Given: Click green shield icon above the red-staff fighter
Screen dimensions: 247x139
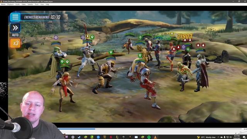Looking at the screenshot, I should coord(92,37).
